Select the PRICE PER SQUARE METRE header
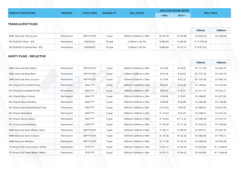239x169 pixels. 173,11
